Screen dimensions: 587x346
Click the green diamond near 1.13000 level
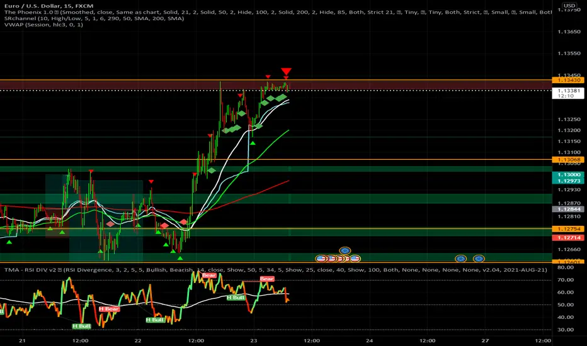tap(212, 170)
